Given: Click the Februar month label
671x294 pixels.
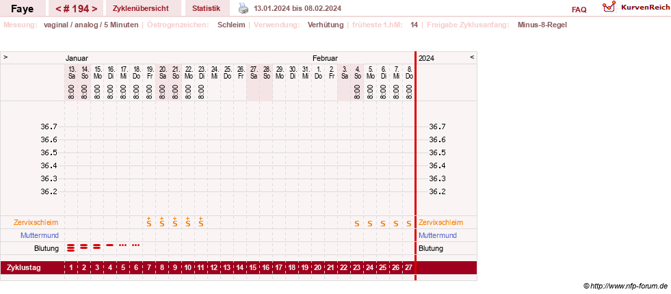Looking at the screenshot, I should [x=325, y=58].
